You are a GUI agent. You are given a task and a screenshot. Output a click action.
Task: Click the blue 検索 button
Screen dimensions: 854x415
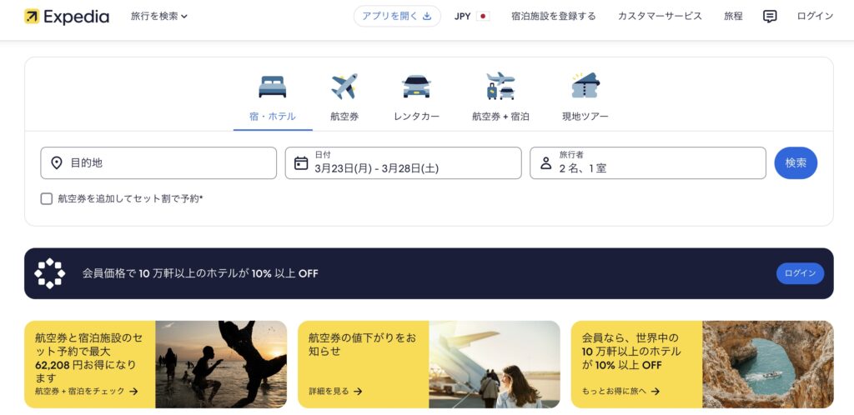pos(796,162)
